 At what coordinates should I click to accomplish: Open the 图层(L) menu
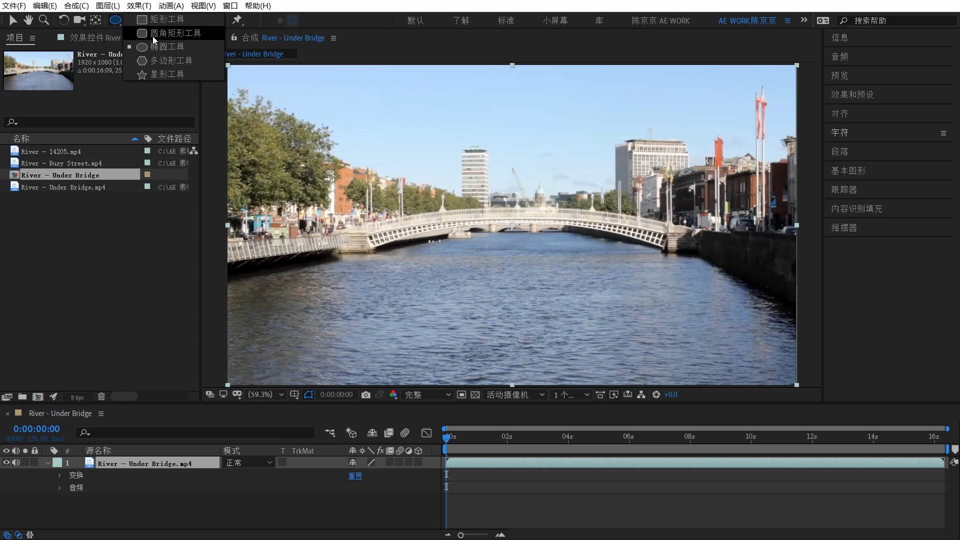107,5
